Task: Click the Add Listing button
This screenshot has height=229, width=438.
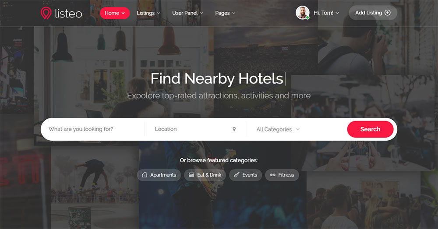Action: click(373, 13)
